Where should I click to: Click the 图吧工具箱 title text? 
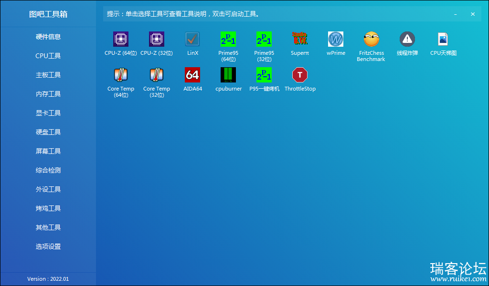pyautogui.click(x=48, y=14)
